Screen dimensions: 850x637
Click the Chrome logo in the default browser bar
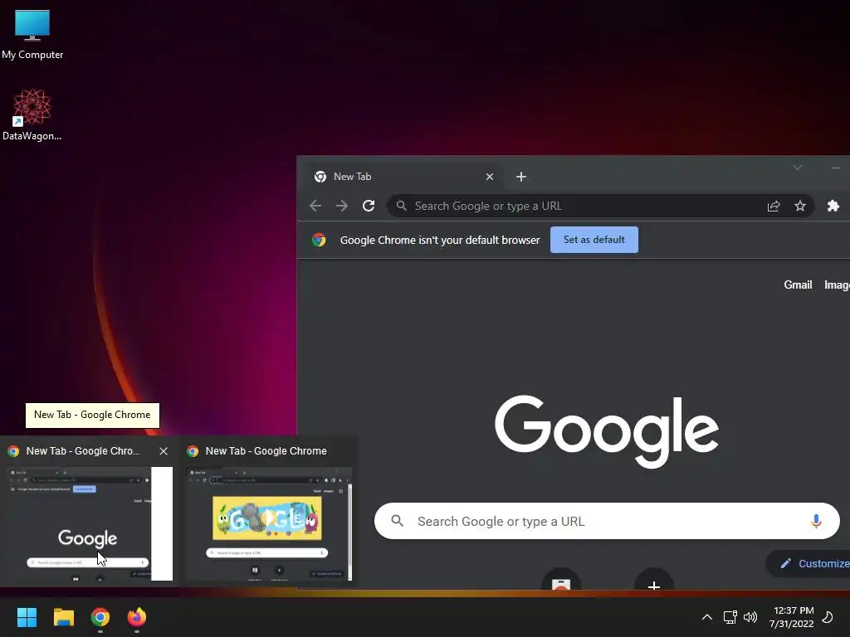pos(319,240)
